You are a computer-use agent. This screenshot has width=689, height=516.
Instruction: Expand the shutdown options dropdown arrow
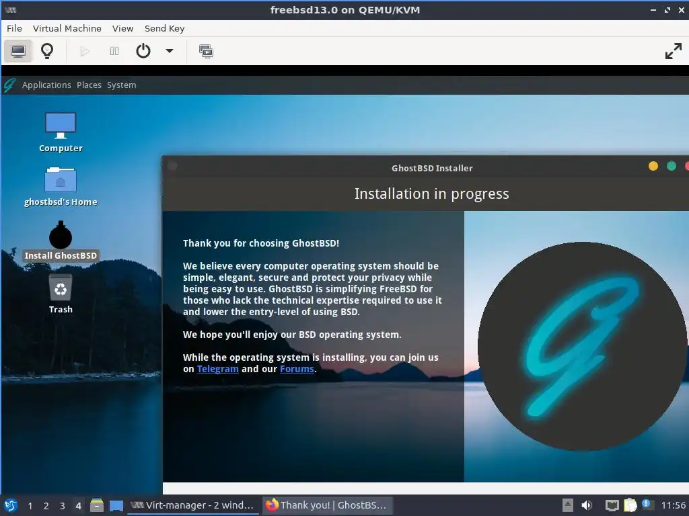coord(169,51)
